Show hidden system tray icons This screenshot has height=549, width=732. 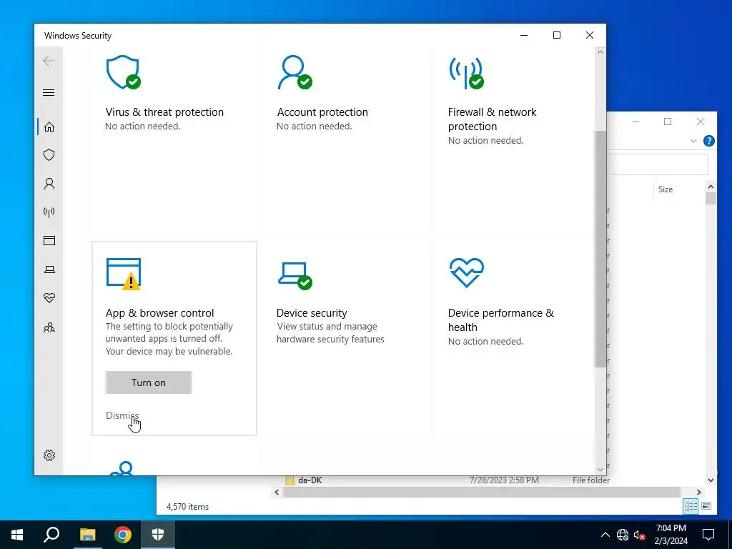click(x=605, y=535)
